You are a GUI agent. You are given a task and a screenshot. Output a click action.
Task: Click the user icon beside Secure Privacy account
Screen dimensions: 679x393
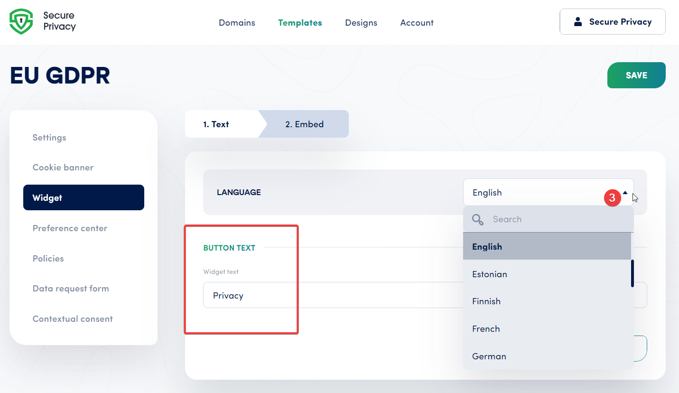point(578,21)
